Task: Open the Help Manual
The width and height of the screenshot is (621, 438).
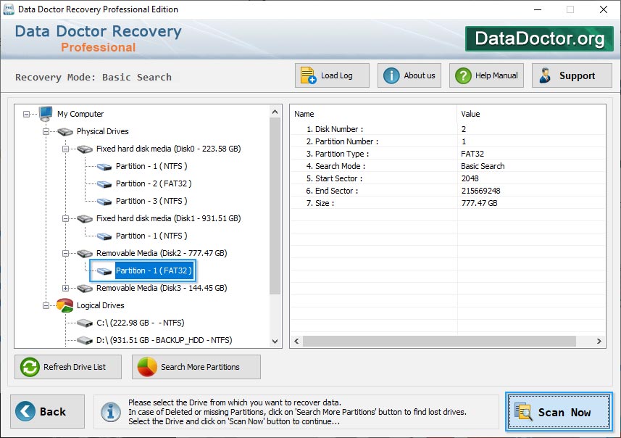Action: 486,75
